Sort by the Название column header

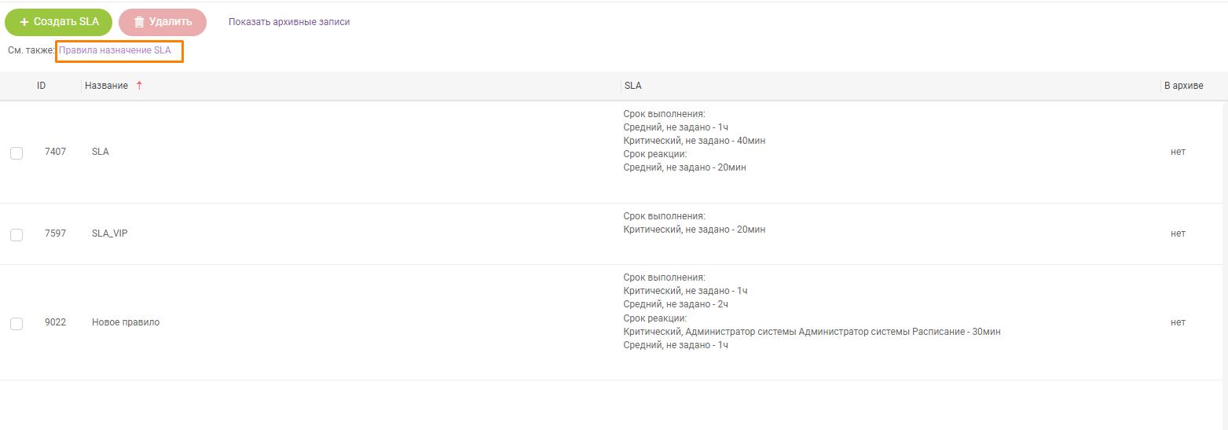pyautogui.click(x=106, y=86)
